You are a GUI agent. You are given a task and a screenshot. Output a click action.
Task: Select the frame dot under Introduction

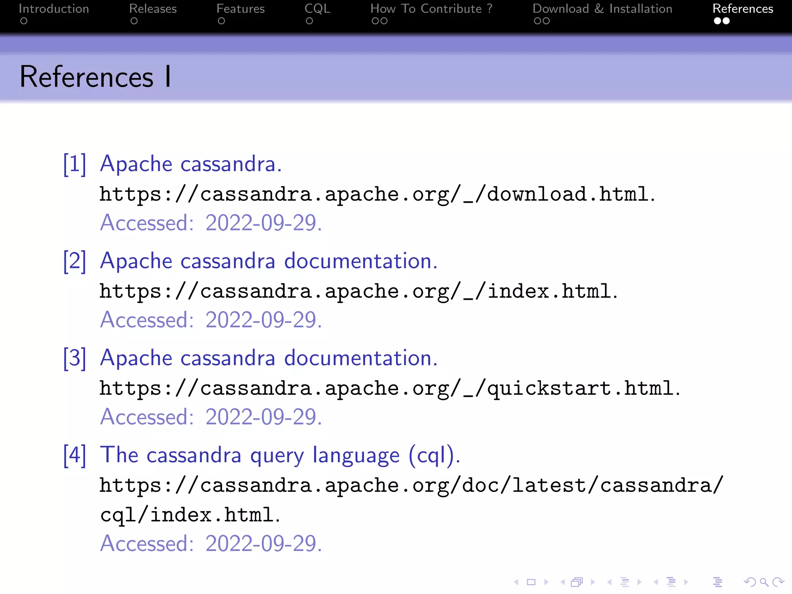point(24,21)
